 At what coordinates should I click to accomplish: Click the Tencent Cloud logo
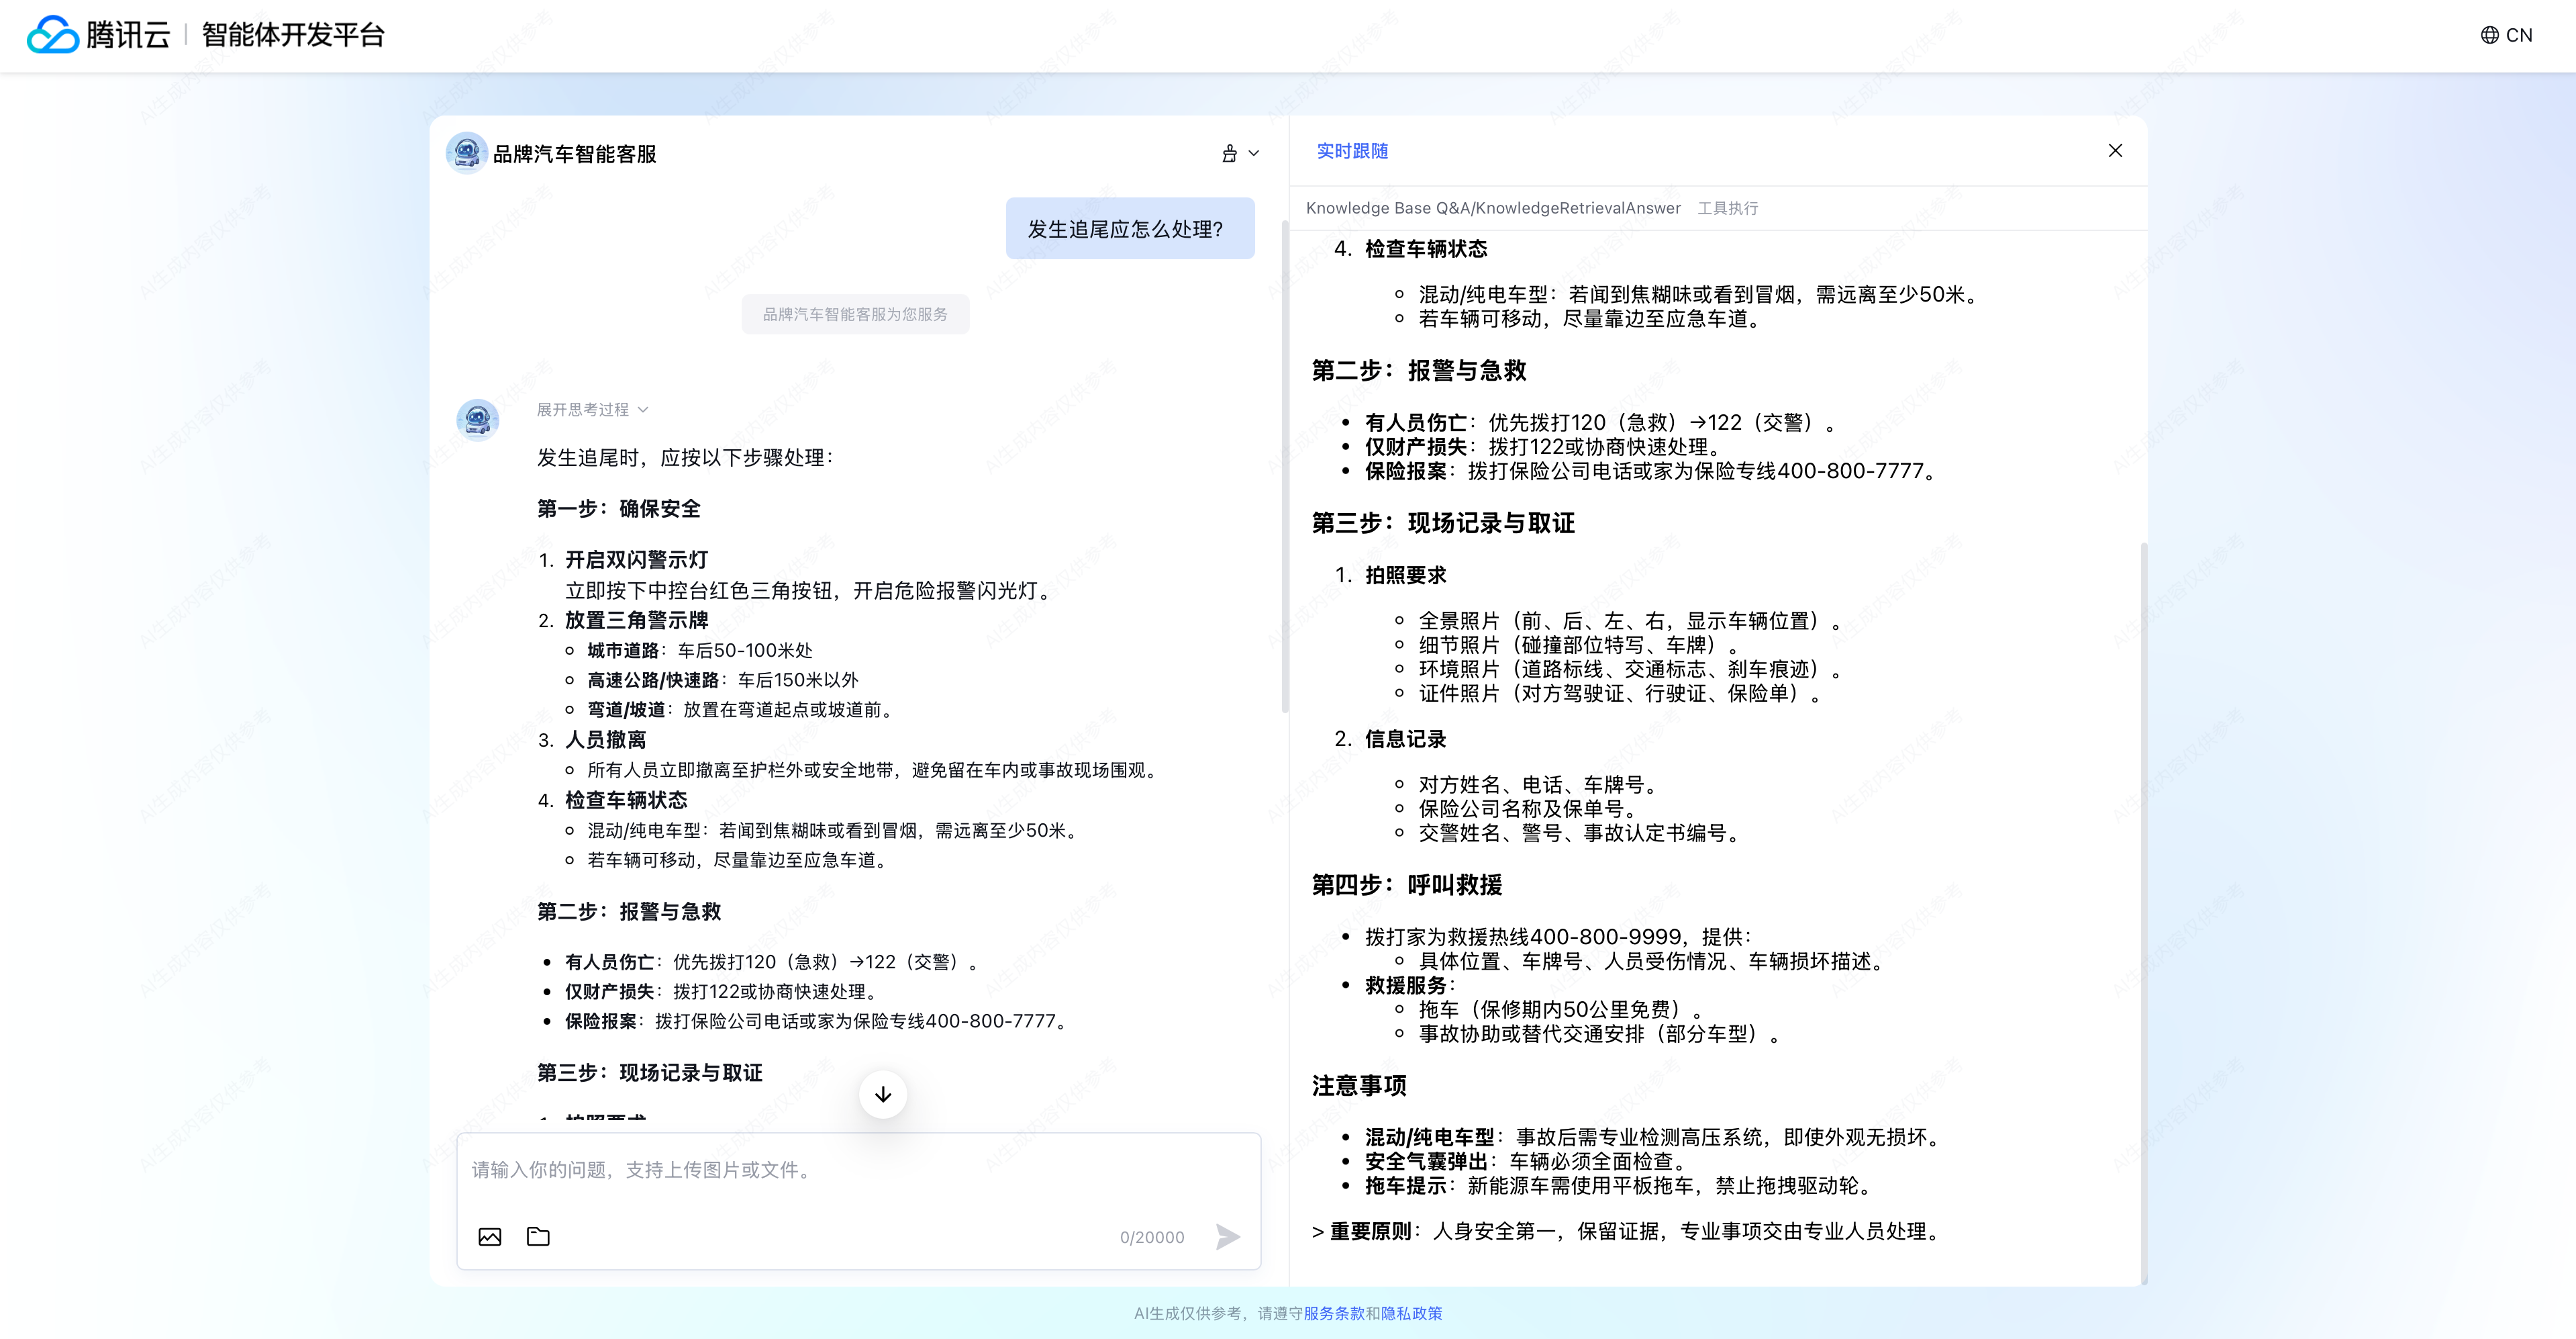tap(98, 35)
